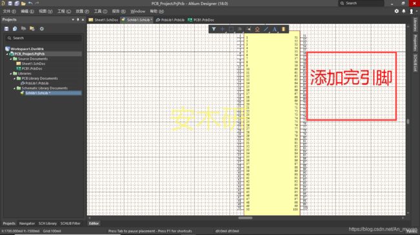Click the Undo arrow in title bar
420x235 pixels.
coord(30,3)
